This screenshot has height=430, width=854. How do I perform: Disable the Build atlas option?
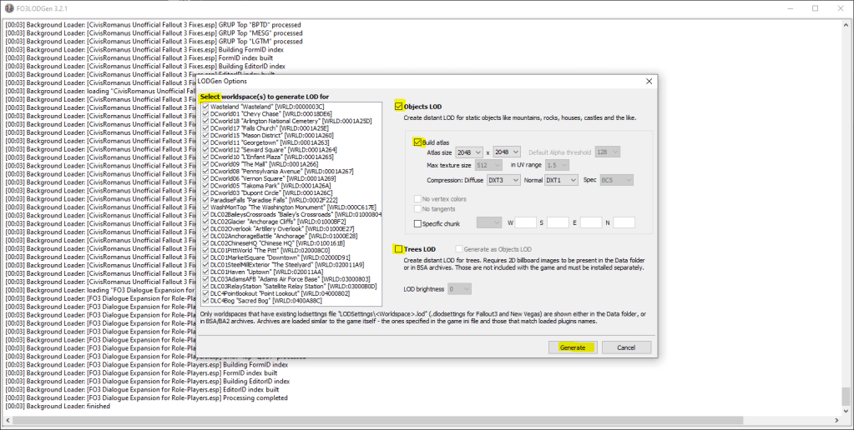(417, 142)
